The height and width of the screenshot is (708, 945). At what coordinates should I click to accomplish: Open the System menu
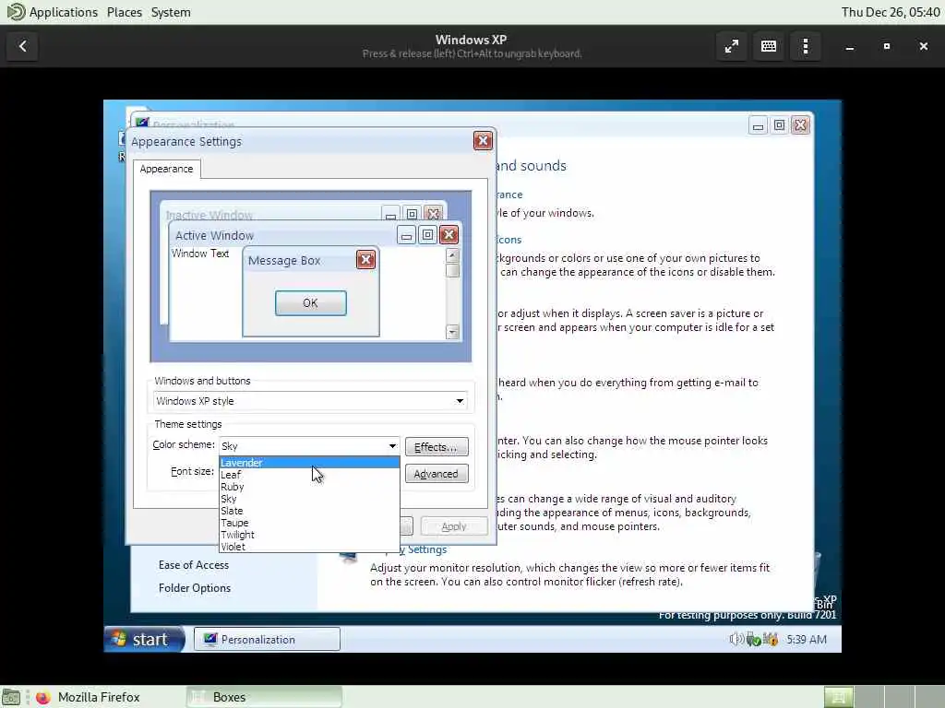(171, 12)
